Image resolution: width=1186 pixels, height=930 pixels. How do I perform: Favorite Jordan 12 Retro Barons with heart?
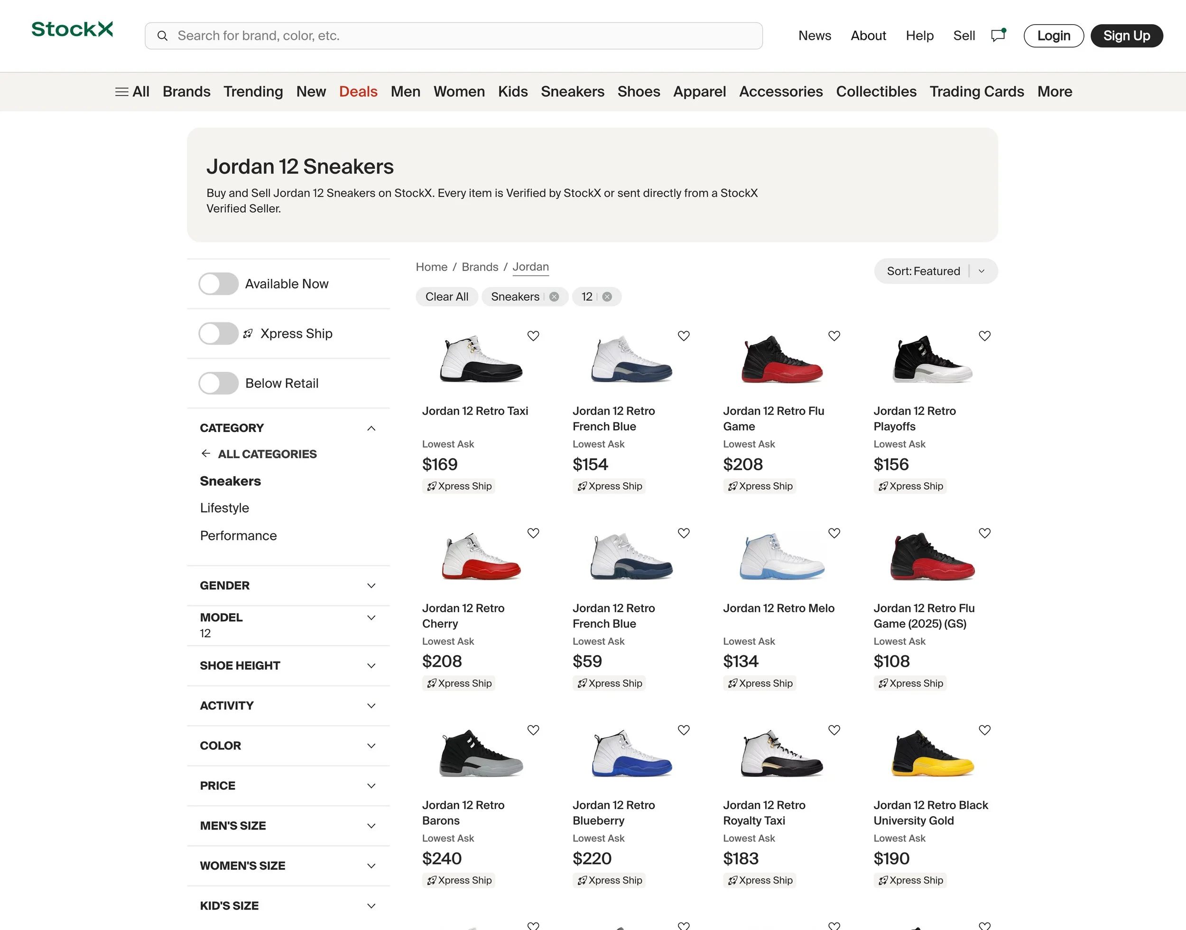(x=533, y=730)
